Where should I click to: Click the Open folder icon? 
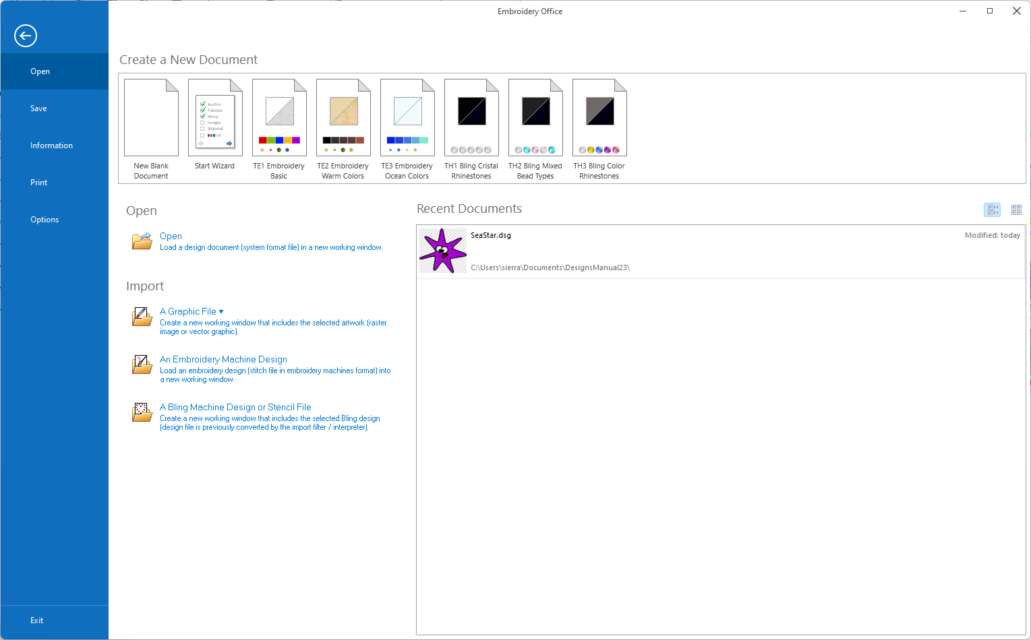click(x=142, y=241)
